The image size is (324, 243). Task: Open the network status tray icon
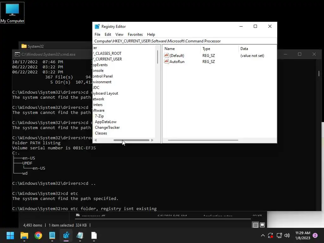tap(279, 235)
